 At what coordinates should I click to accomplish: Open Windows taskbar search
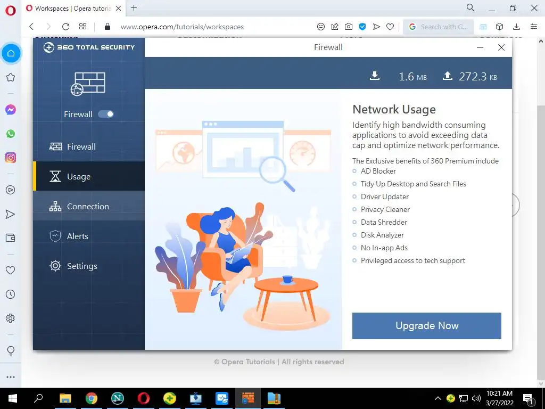38,398
